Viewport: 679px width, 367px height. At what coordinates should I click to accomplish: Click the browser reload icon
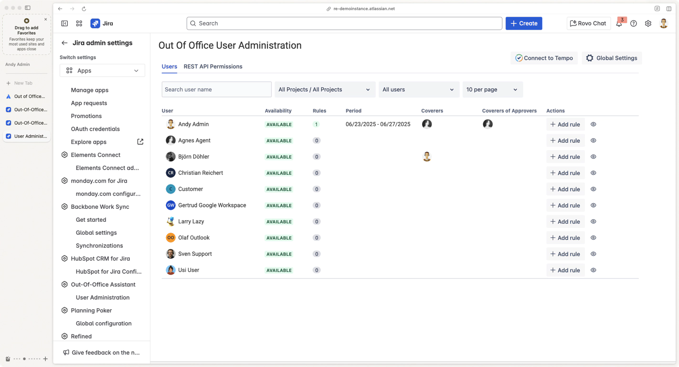point(84,9)
